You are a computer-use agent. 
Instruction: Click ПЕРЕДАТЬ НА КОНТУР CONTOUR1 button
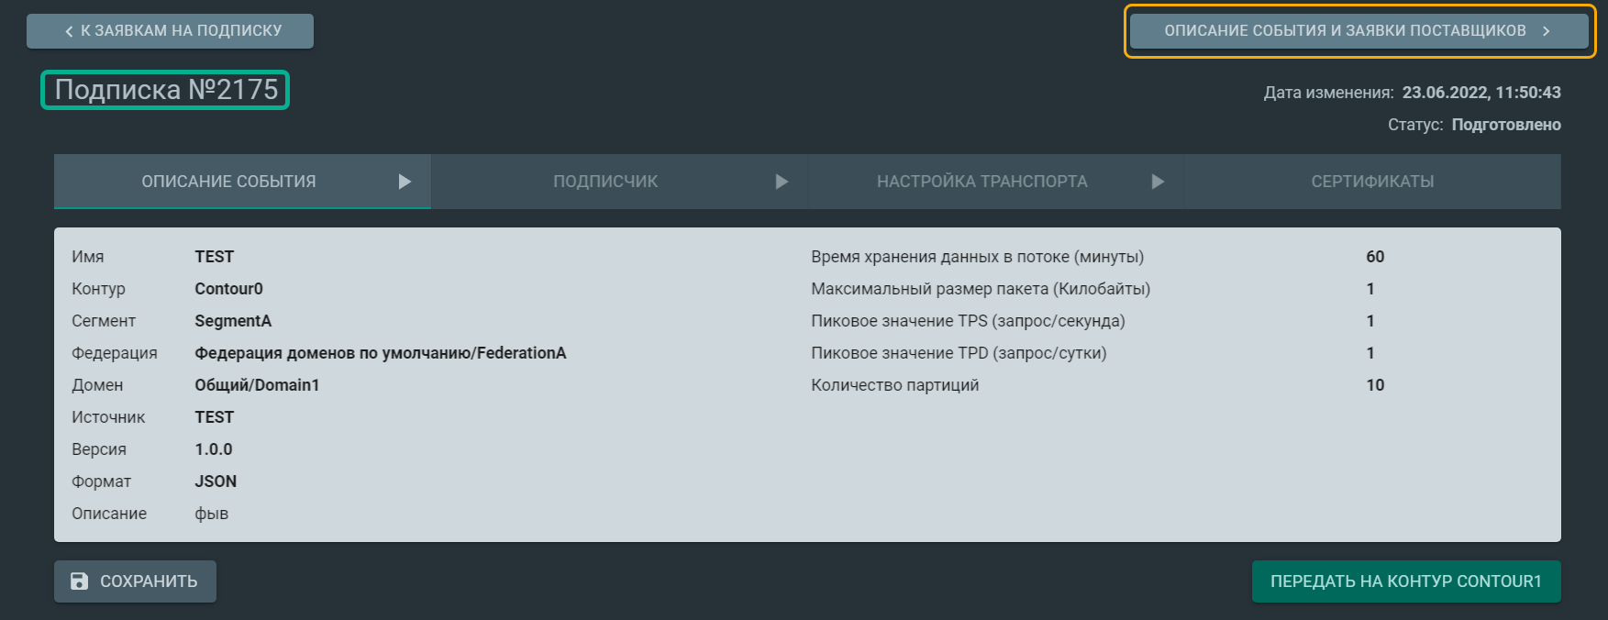click(x=1405, y=581)
